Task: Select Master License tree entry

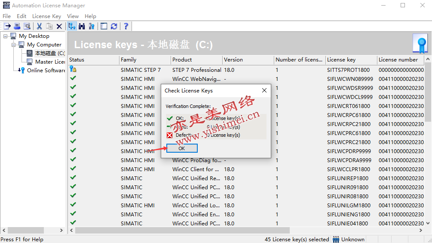Action: (50, 62)
